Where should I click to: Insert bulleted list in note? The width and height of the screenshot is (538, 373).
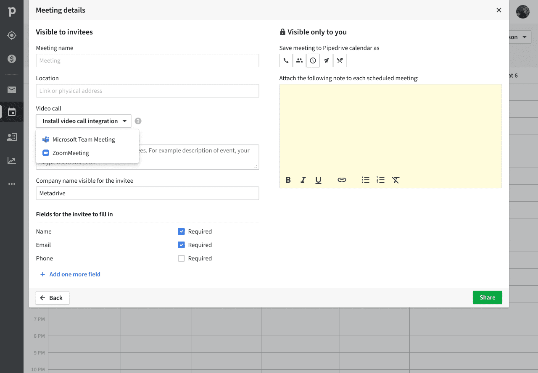point(366,180)
